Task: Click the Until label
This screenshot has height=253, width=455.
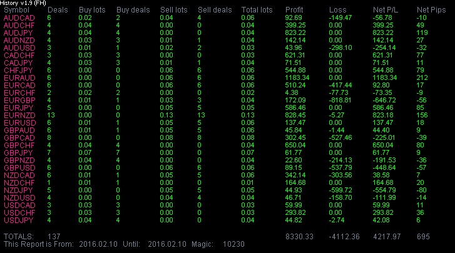Action: 131,244
